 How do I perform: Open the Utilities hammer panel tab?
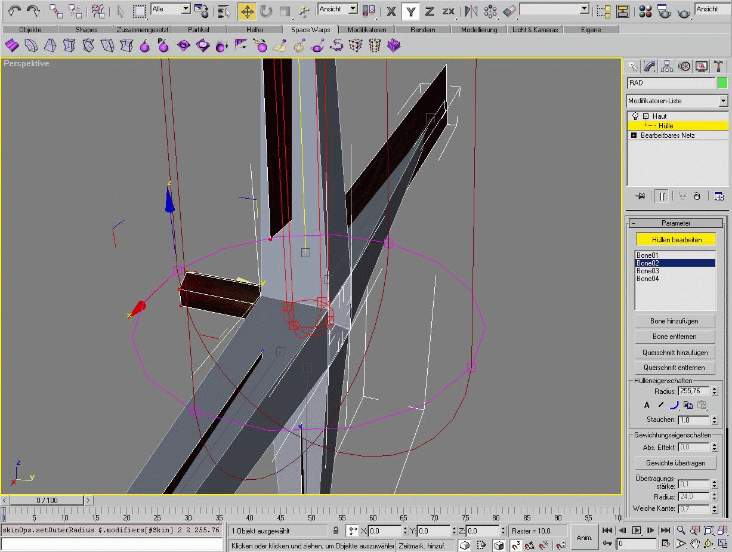pos(719,66)
